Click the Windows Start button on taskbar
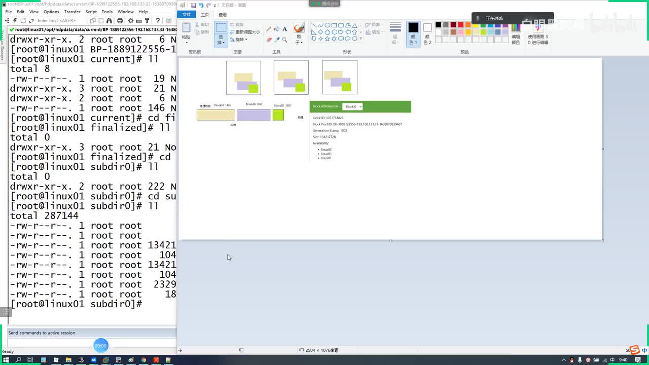Viewport: 649px width, 365px height. click(6, 360)
